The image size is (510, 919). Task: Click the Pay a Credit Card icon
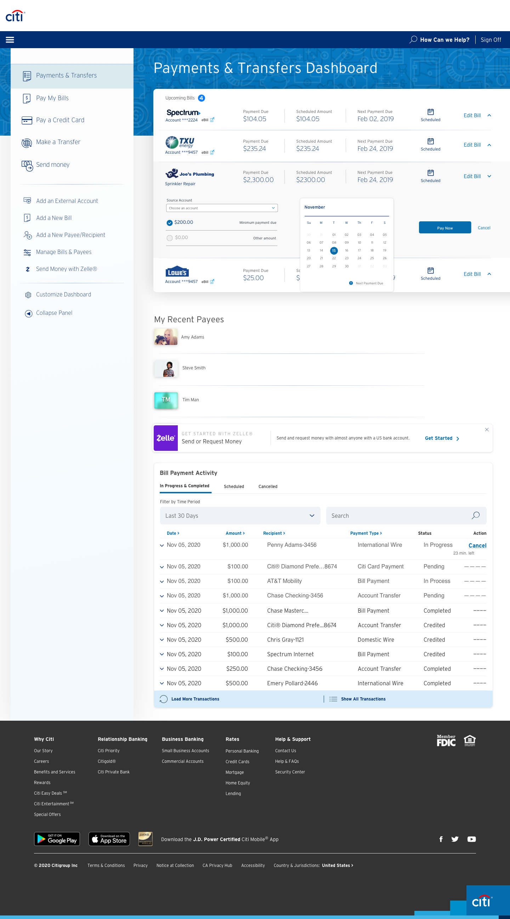click(x=27, y=120)
